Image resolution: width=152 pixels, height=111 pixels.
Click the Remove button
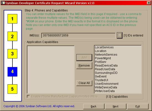point(84,66)
